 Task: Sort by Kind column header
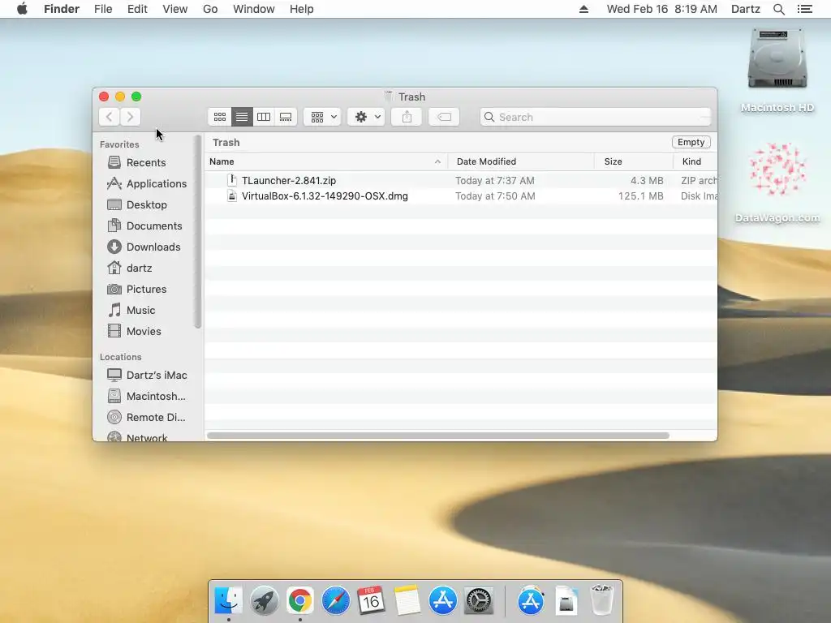coord(695,161)
